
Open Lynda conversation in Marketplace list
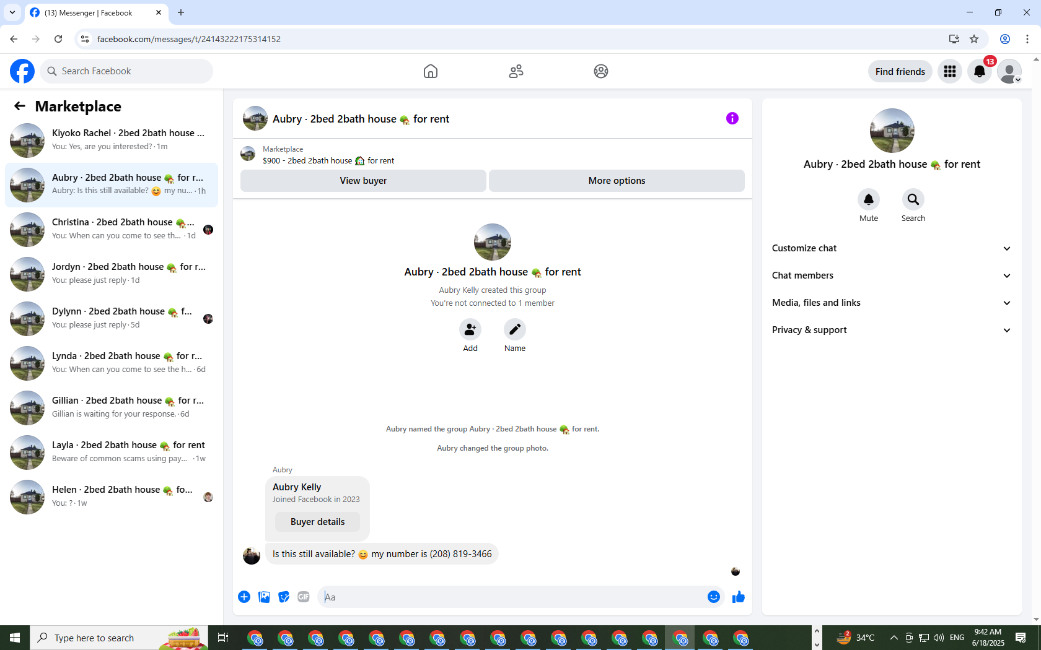(x=112, y=363)
